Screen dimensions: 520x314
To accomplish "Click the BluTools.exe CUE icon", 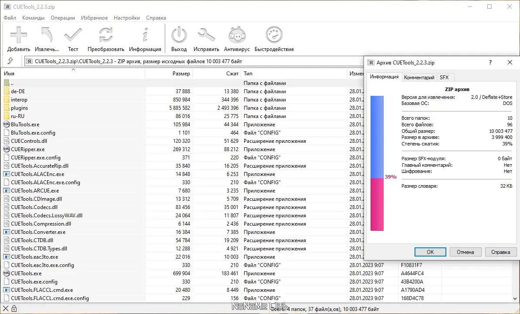I will [x=7, y=125].
